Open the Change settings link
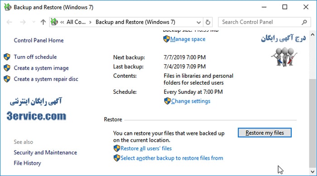The width and height of the screenshot is (317, 176). (191, 101)
